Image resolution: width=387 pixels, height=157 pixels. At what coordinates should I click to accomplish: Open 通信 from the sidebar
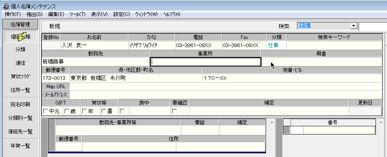(x=20, y=63)
